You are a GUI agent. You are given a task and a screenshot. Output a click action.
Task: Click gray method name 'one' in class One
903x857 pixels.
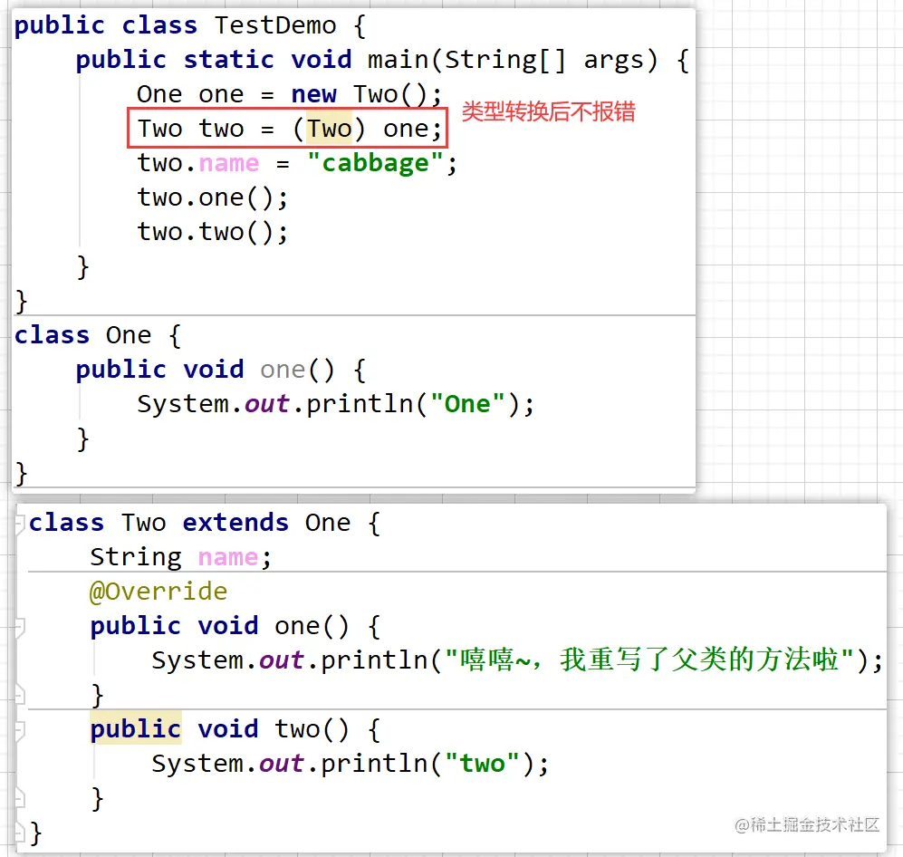pyautogui.click(x=283, y=370)
